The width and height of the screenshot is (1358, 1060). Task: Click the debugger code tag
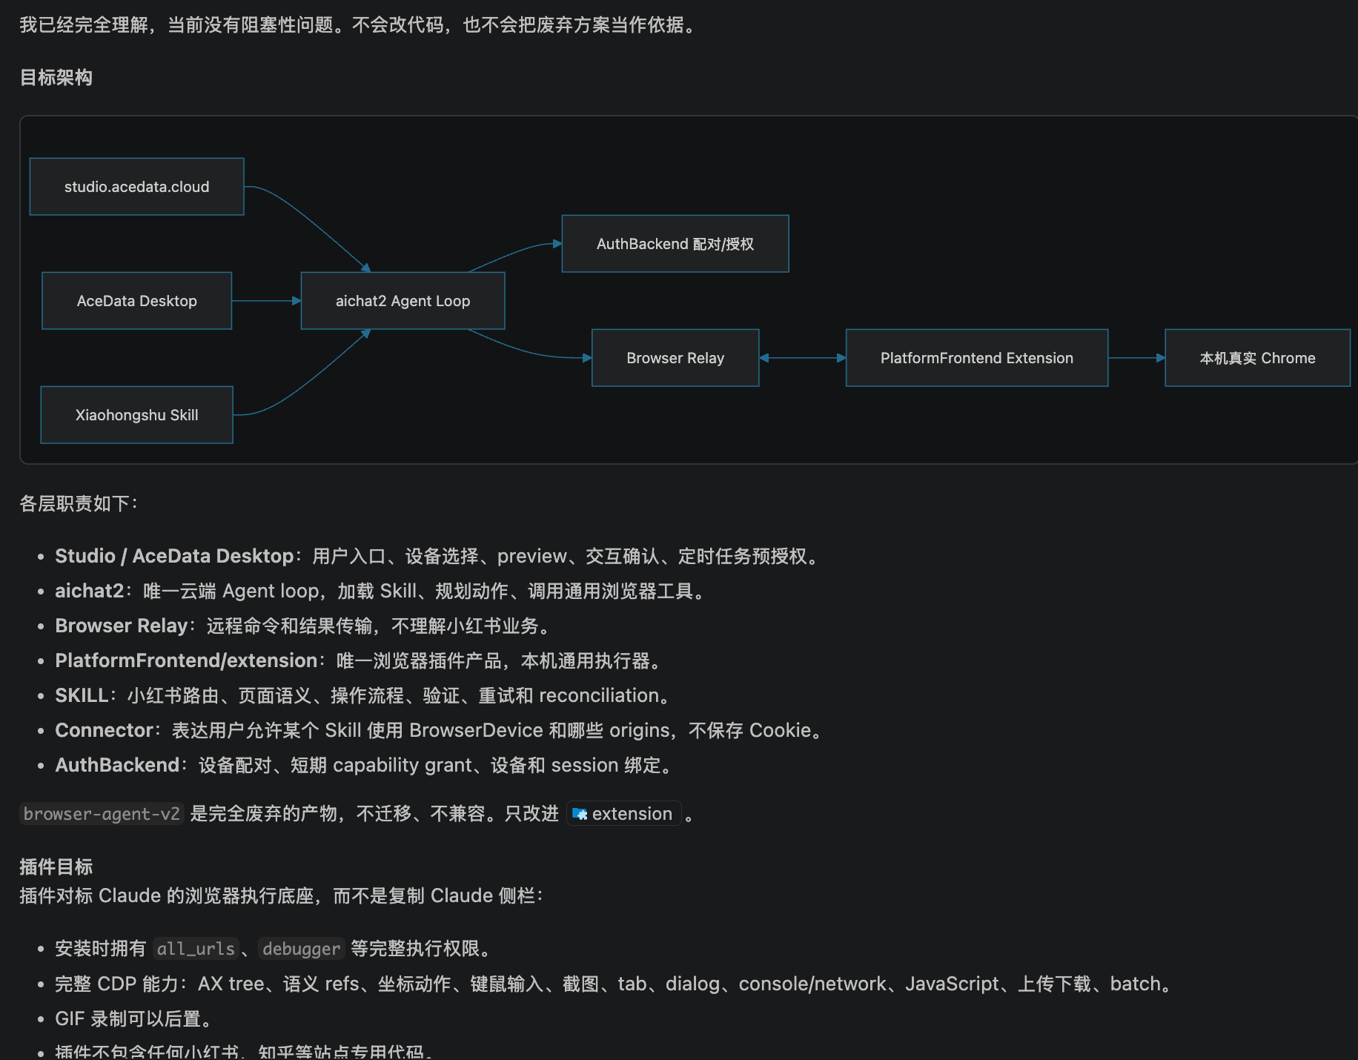point(301,949)
